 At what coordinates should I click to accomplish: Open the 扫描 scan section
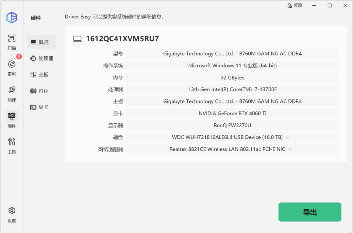[12, 42]
